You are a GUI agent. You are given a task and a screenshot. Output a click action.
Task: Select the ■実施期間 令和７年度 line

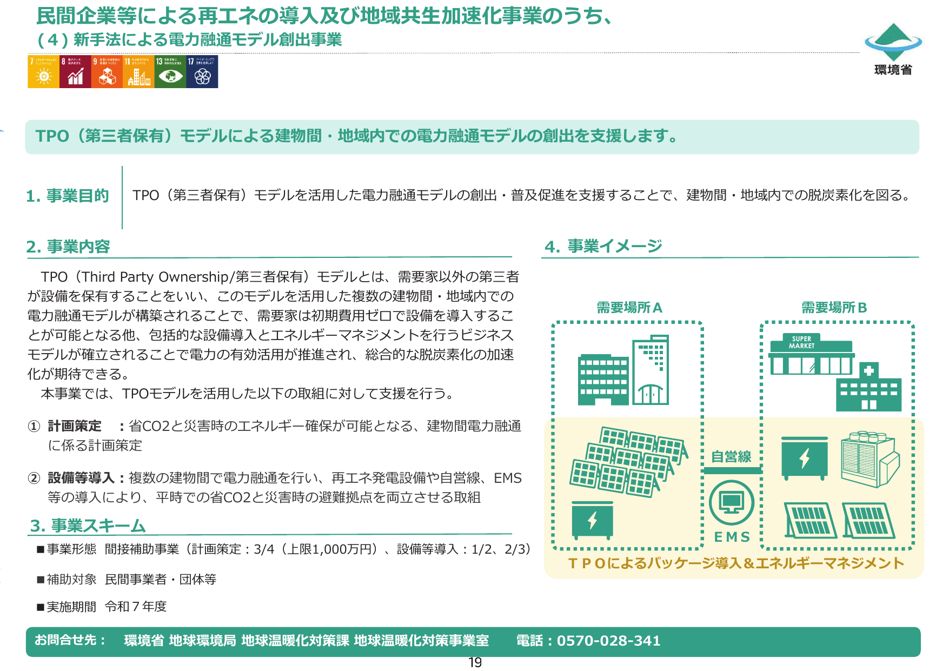(102, 607)
